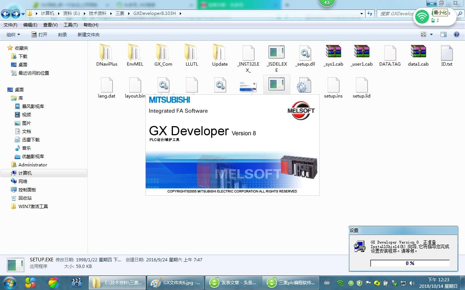Select the _ISDEL.EXE file icon
The image size is (465, 290).
click(276, 53)
